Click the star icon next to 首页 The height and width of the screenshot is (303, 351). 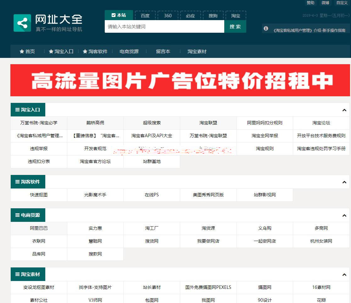pos(22,51)
